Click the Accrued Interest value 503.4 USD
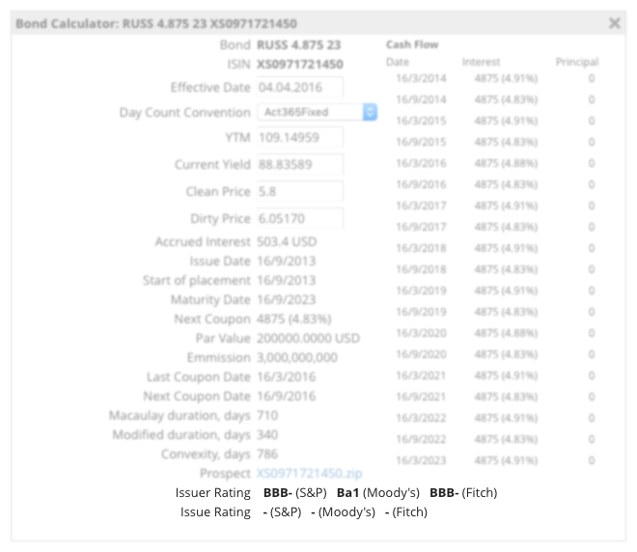This screenshot has width=637, height=552. tap(287, 241)
